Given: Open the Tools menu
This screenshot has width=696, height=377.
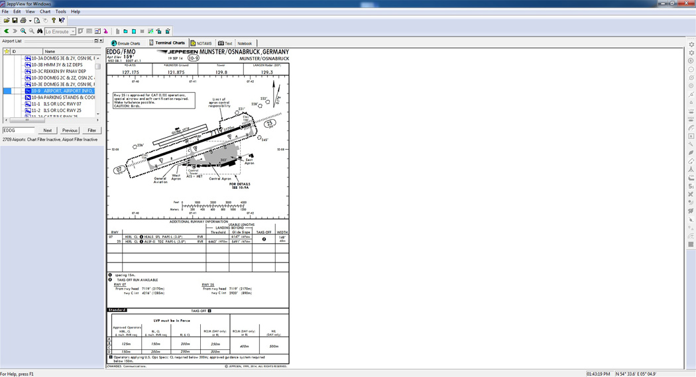Looking at the screenshot, I should [61, 11].
